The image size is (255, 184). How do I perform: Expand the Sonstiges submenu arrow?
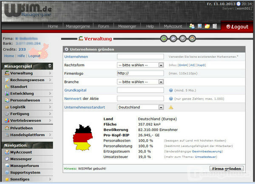click(50, 179)
